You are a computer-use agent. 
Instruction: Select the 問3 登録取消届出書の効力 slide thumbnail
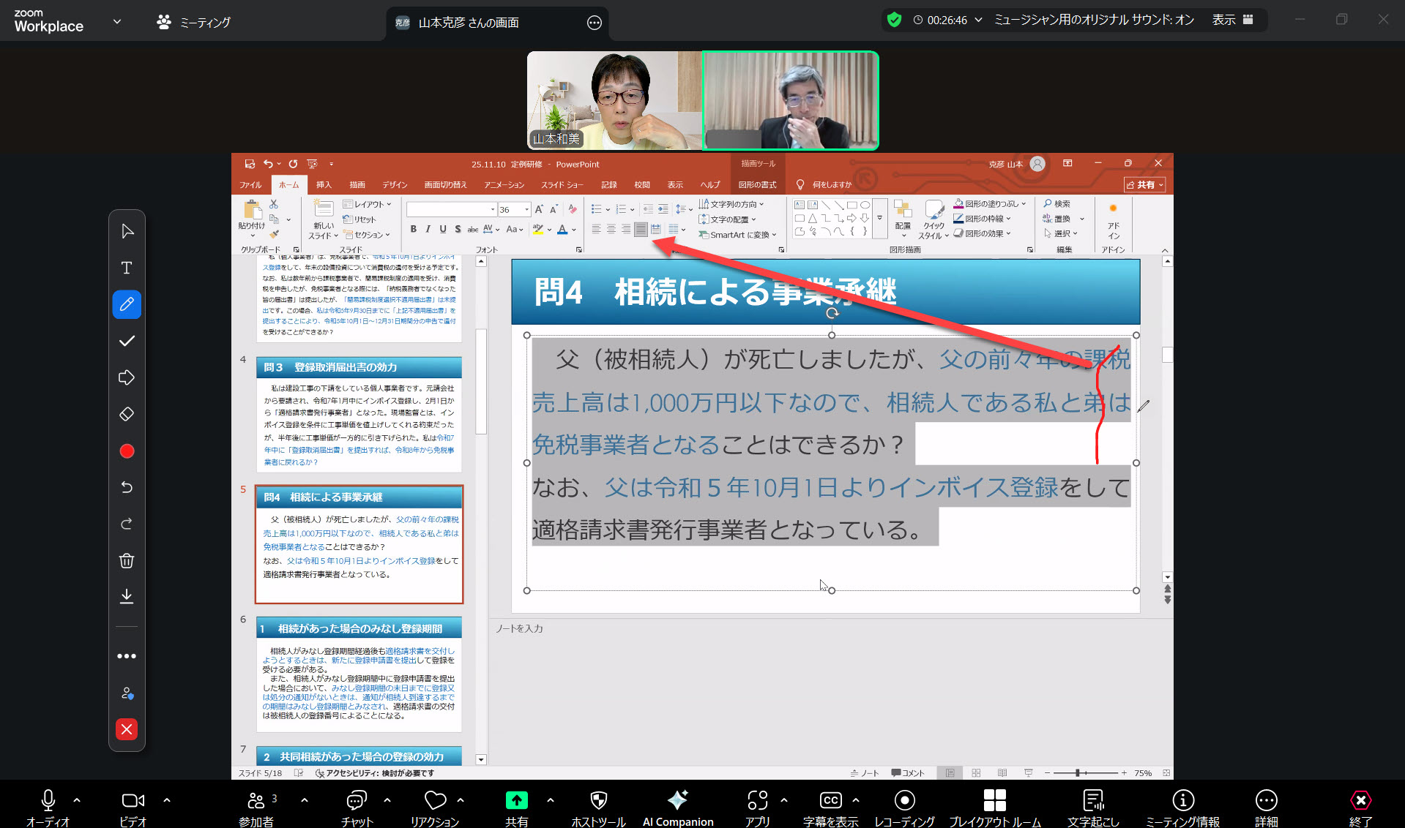pyautogui.click(x=359, y=414)
